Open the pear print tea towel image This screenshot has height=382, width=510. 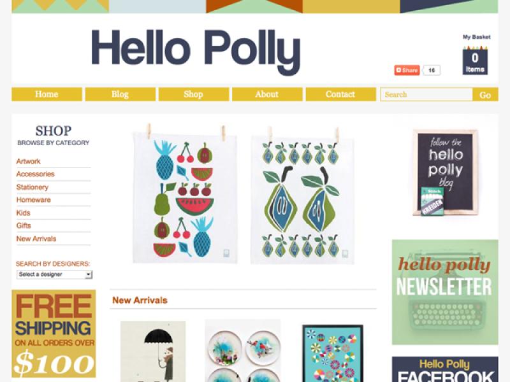click(x=302, y=195)
